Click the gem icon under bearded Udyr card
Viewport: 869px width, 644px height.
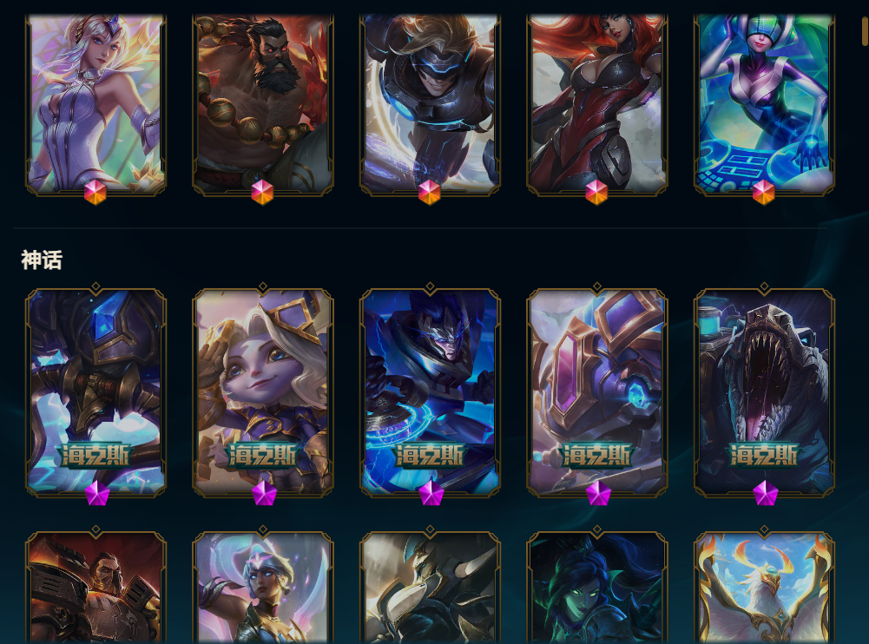262,193
